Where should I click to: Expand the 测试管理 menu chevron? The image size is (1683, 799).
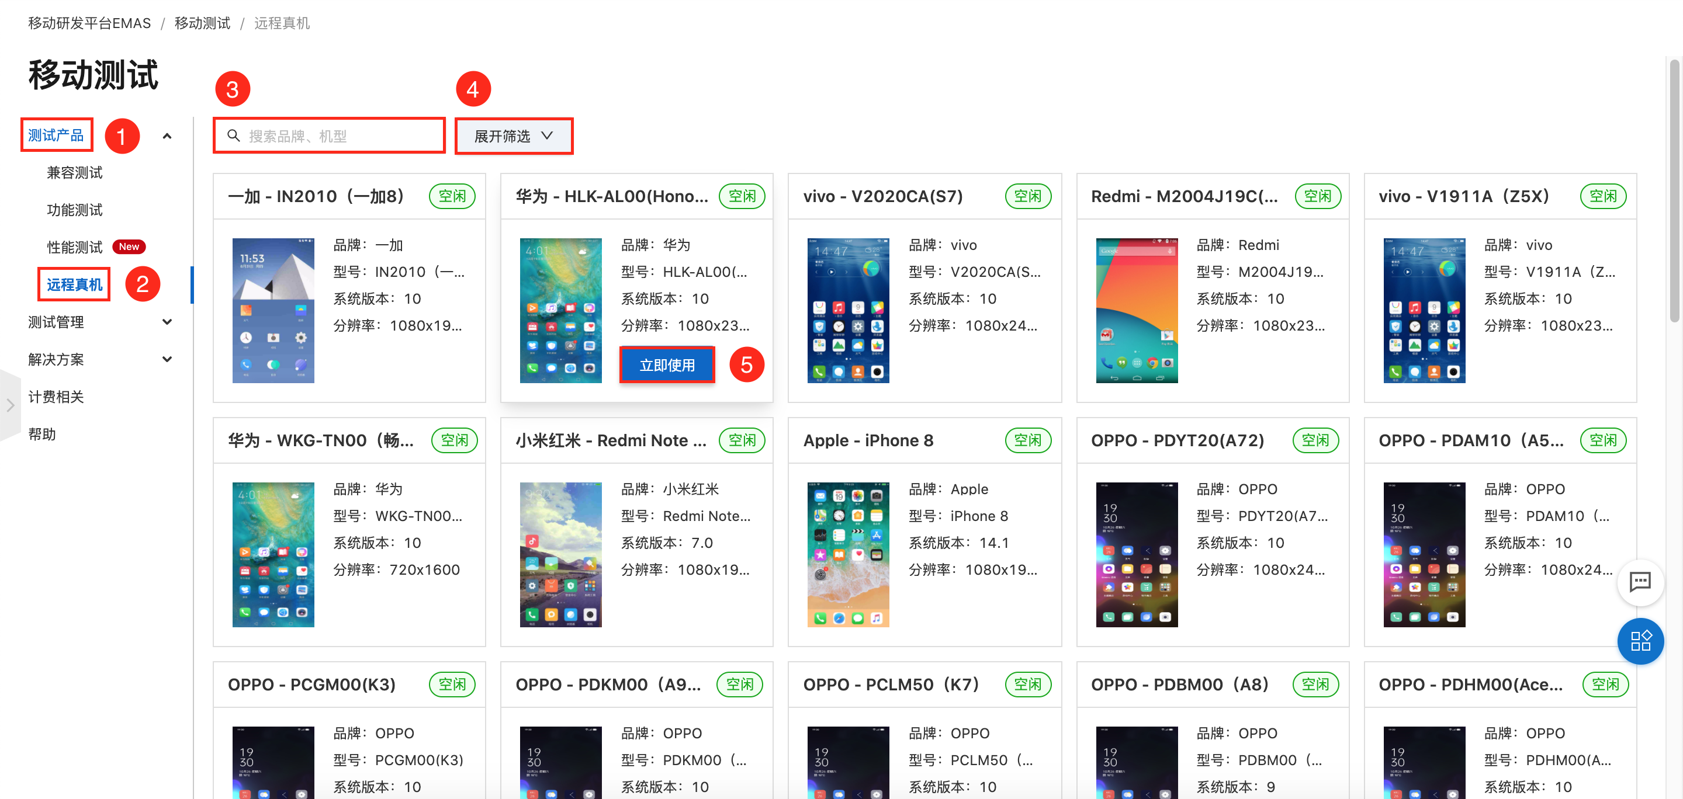167,322
